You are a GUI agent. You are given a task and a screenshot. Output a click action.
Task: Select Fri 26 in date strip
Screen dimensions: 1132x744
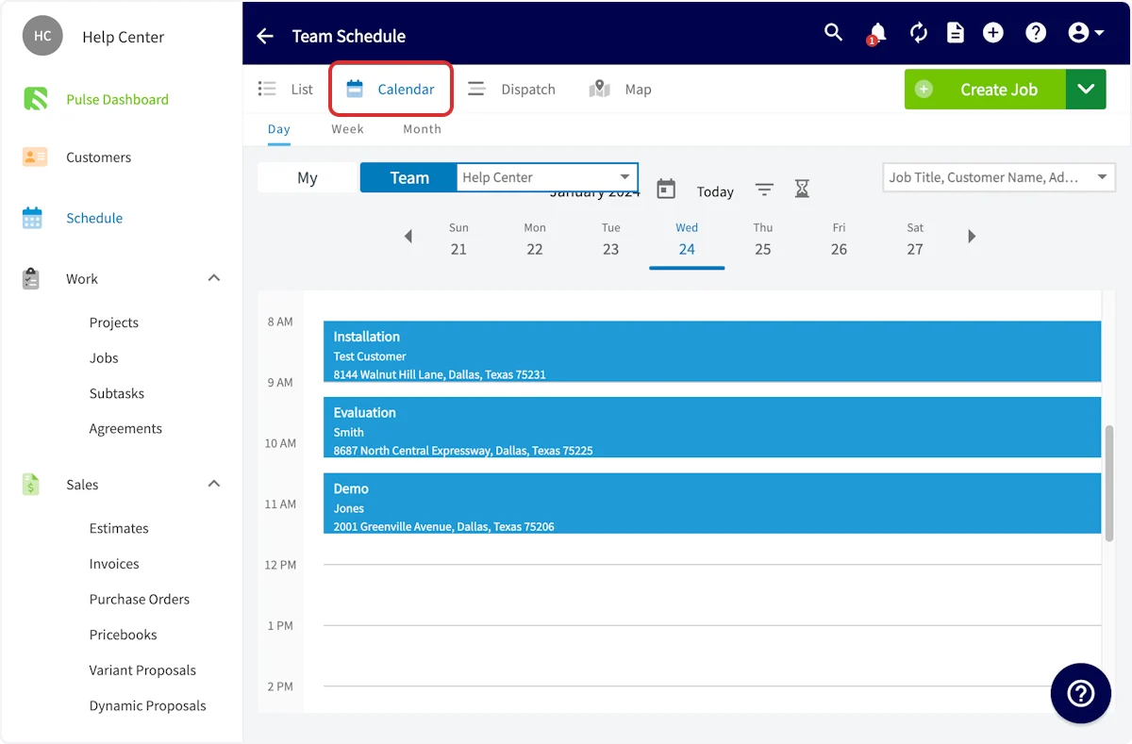[839, 240]
